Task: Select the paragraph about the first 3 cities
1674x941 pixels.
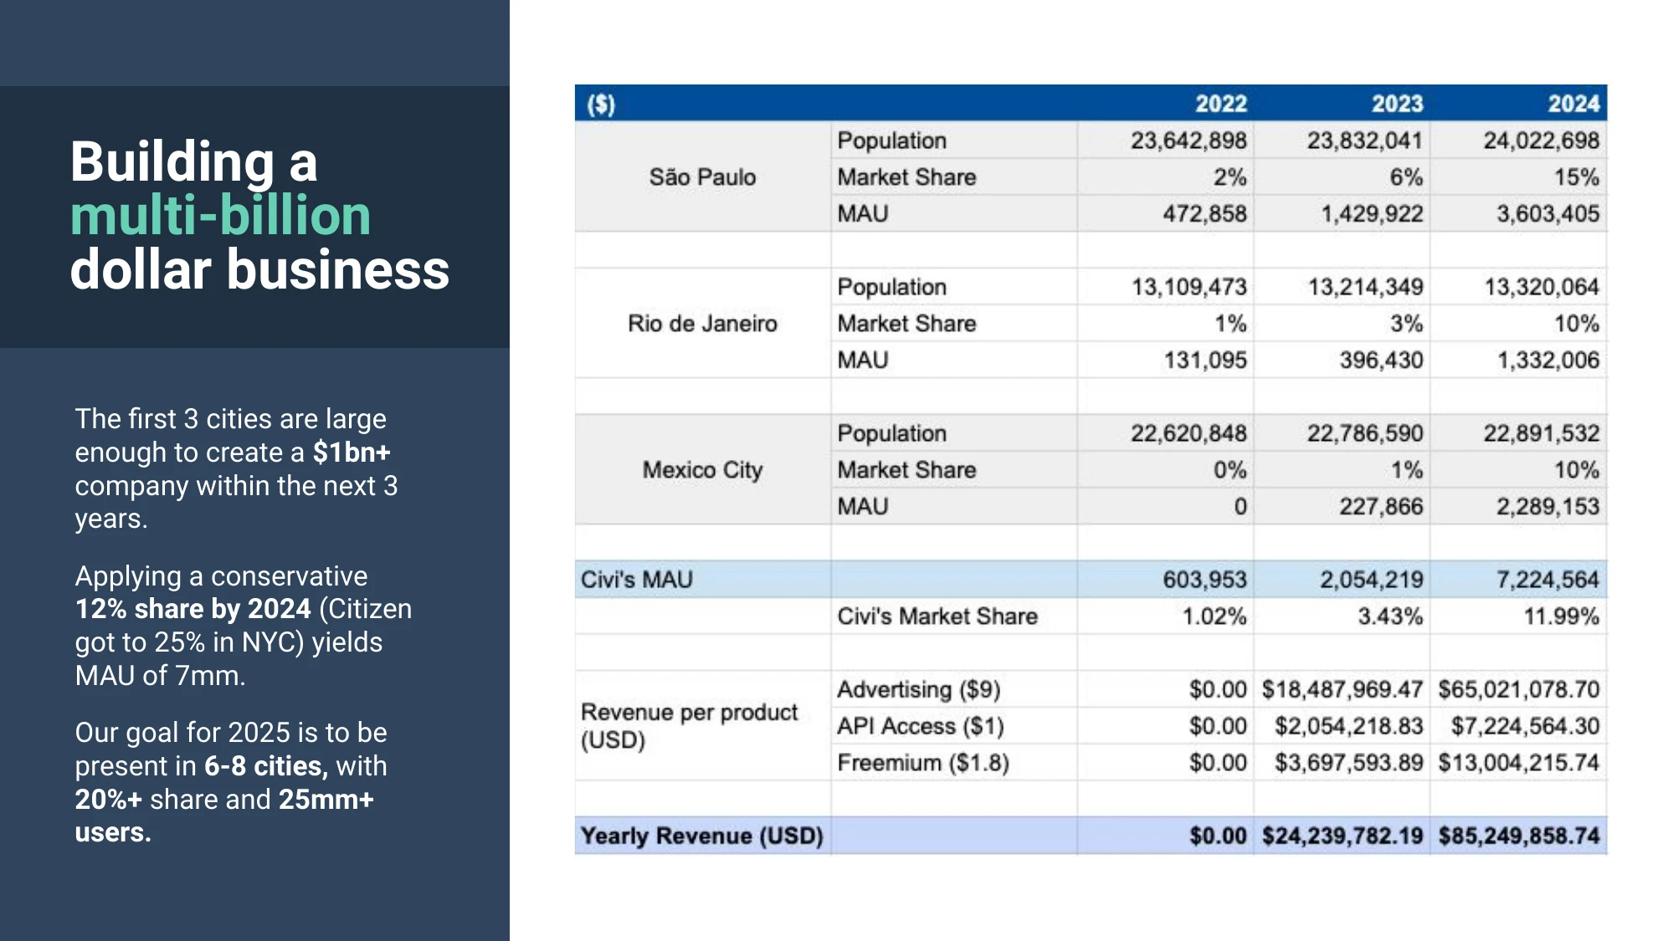Action: (x=236, y=468)
